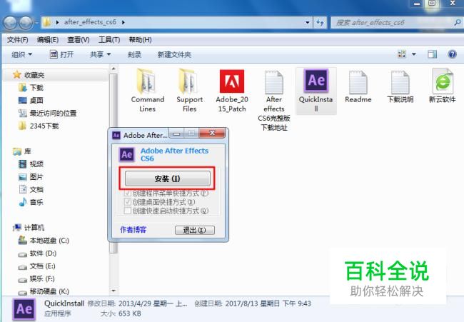The height and width of the screenshot is (322, 464).
Task: Select the 视频 library
Action: [31, 164]
